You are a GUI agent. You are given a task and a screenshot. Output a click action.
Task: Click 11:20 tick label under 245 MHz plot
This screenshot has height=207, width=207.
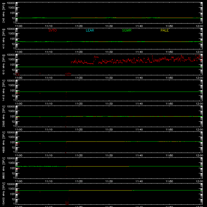click(x=79, y=26)
